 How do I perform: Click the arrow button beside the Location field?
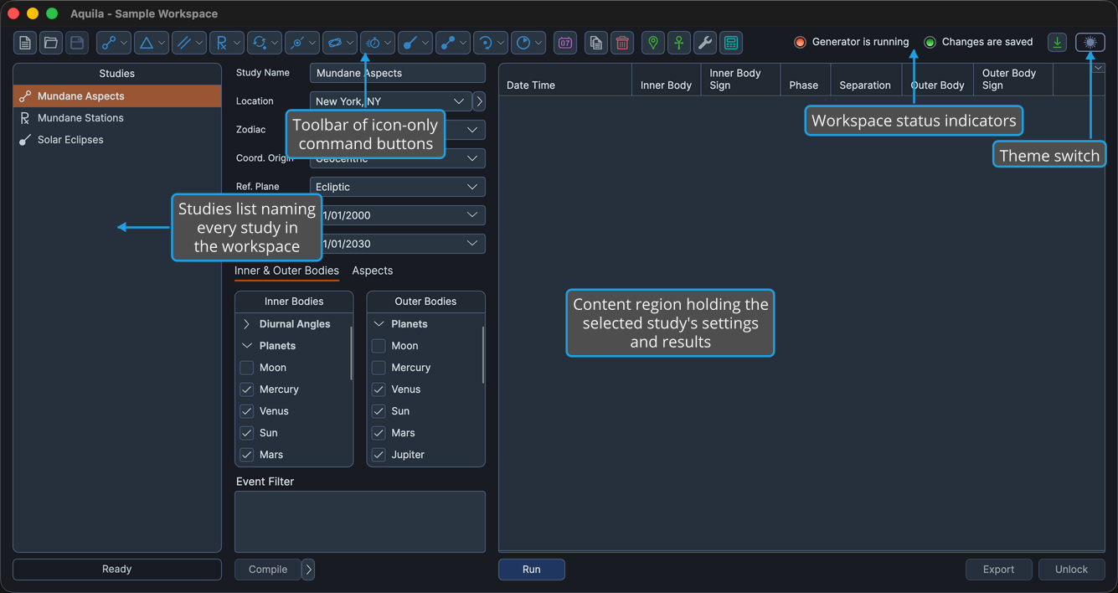pyautogui.click(x=479, y=101)
